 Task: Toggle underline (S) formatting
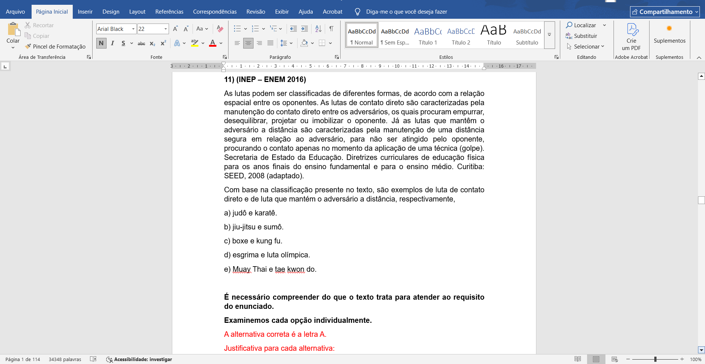(x=123, y=43)
